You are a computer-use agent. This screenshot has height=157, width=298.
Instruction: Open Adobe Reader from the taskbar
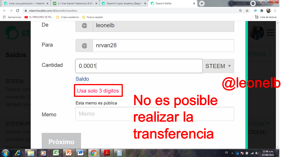point(107,153)
